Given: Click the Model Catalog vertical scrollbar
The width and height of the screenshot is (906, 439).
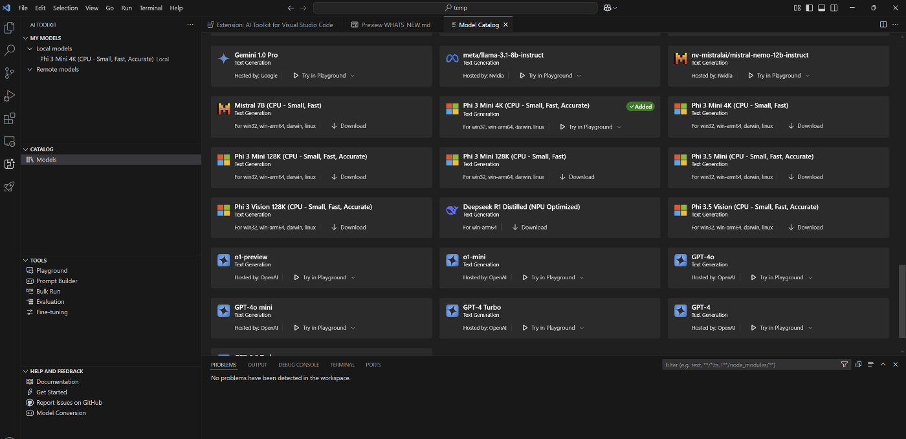Looking at the screenshot, I should pos(902,301).
